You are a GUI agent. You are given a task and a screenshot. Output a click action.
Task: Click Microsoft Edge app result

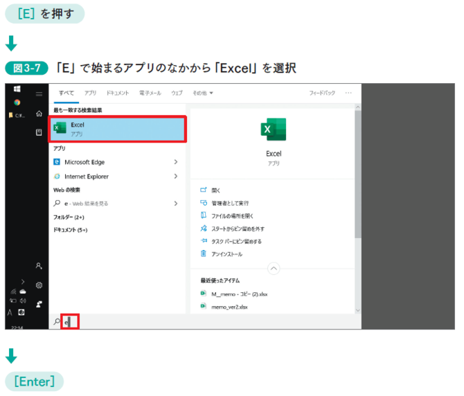pyautogui.click(x=118, y=162)
